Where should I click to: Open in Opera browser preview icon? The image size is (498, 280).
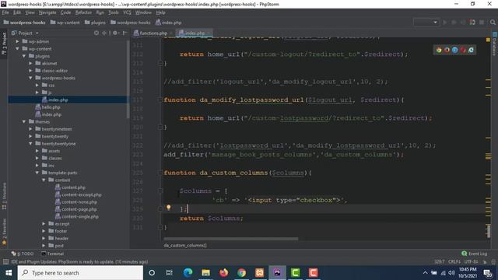click(x=463, y=50)
